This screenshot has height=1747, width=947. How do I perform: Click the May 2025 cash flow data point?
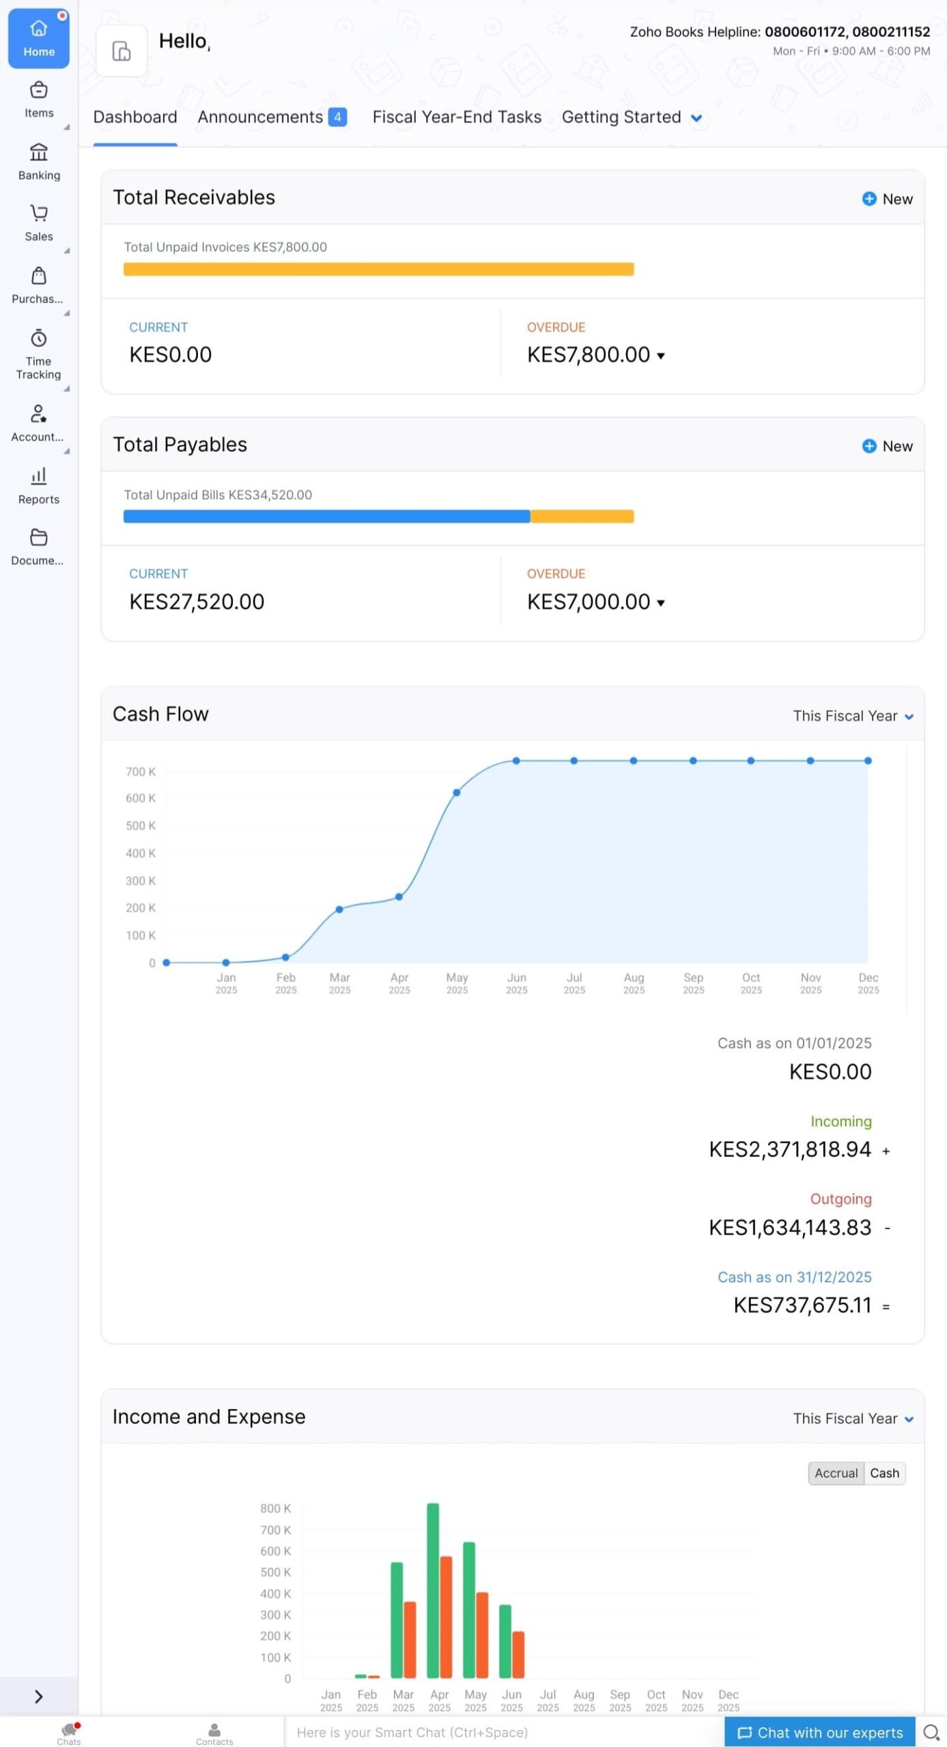coord(457,792)
